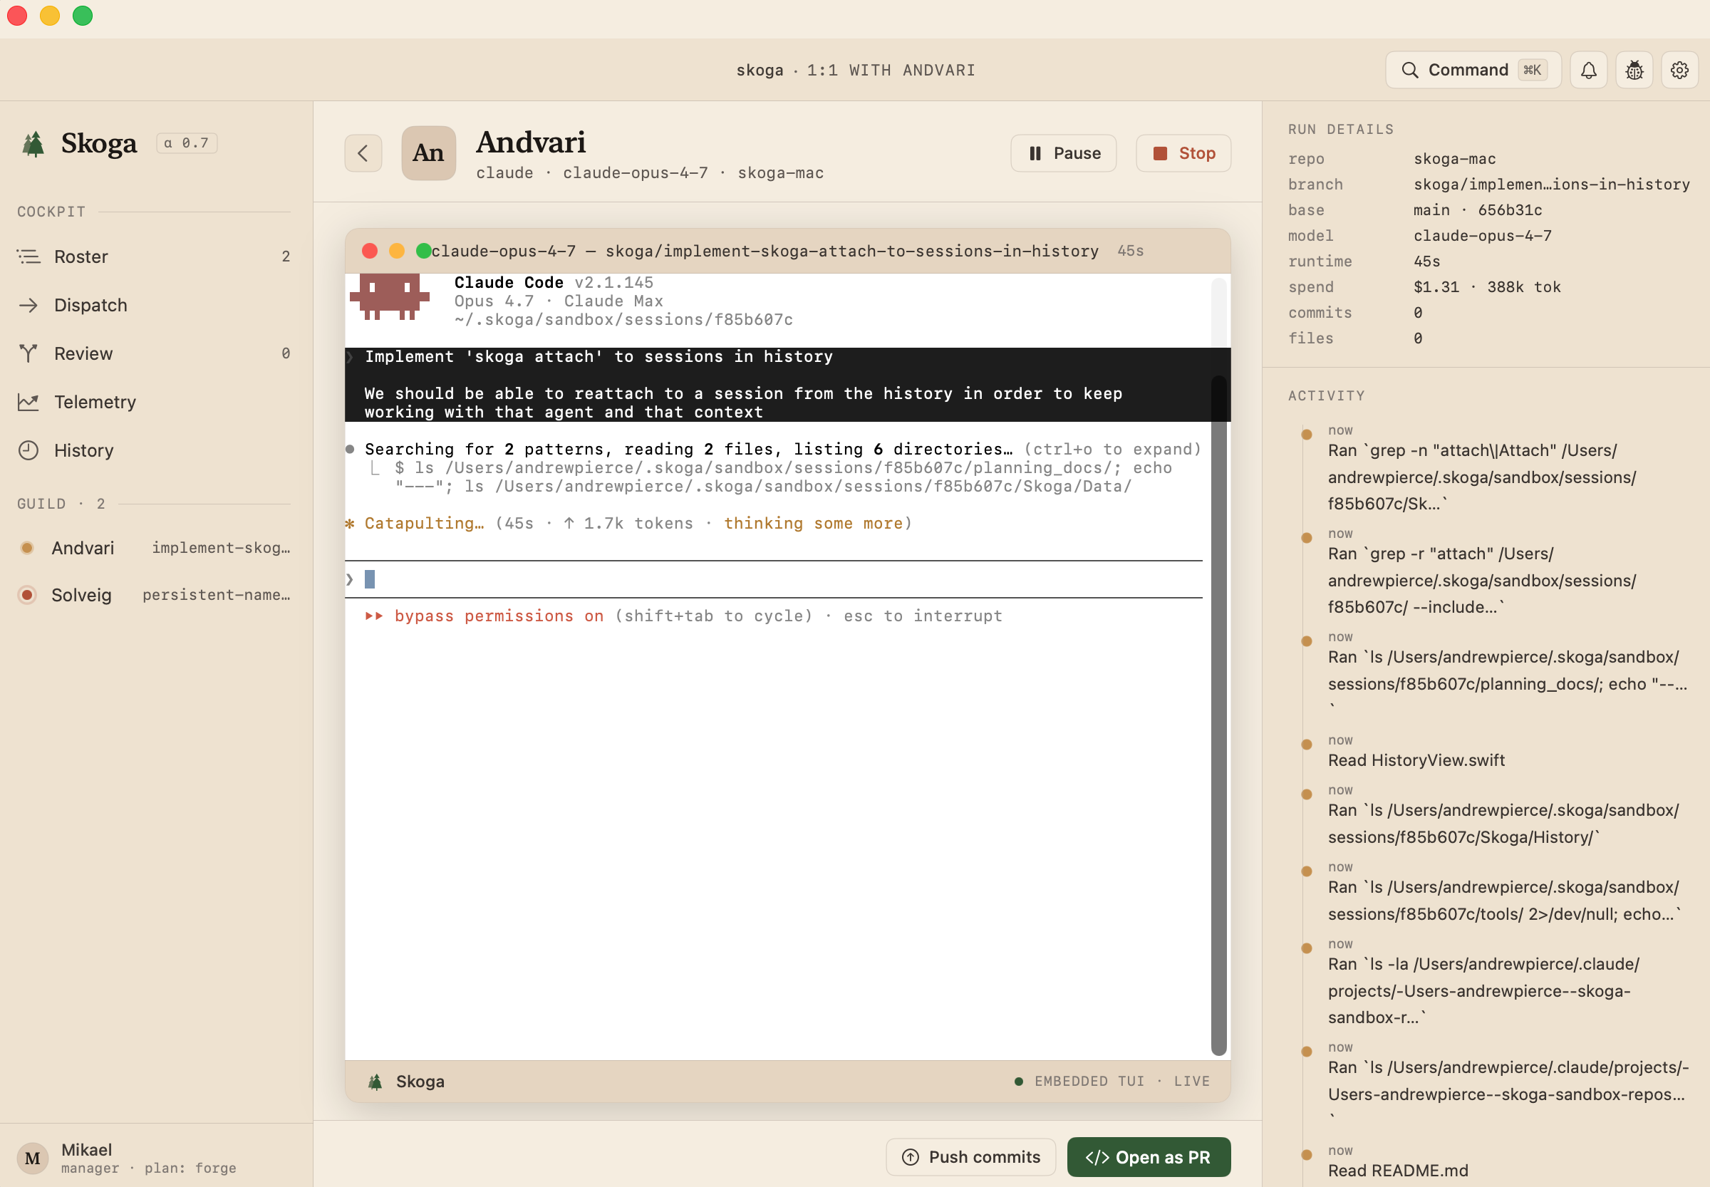Open the Command palette
1710x1187 pixels.
(1472, 70)
